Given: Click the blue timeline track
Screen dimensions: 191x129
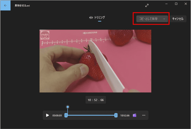Looking at the screenshot, I should [x=91, y=115].
